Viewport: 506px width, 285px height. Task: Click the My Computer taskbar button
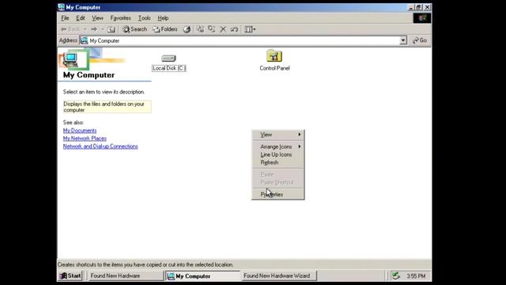[203, 276]
